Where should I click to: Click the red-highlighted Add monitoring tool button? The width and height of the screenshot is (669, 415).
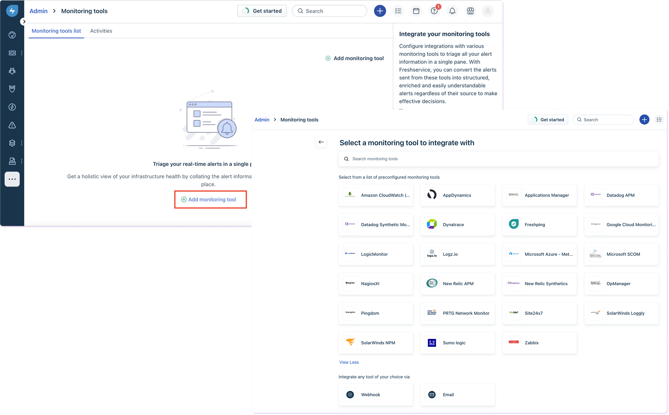coord(211,200)
